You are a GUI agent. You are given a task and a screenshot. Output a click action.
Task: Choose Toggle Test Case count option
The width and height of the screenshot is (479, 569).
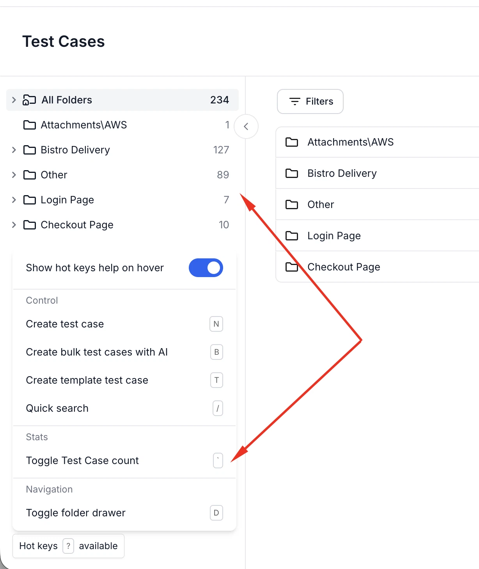pos(82,461)
